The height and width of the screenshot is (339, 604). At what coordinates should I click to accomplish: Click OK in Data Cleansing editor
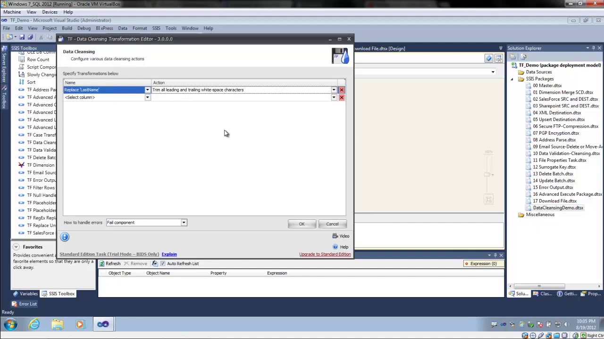302,224
